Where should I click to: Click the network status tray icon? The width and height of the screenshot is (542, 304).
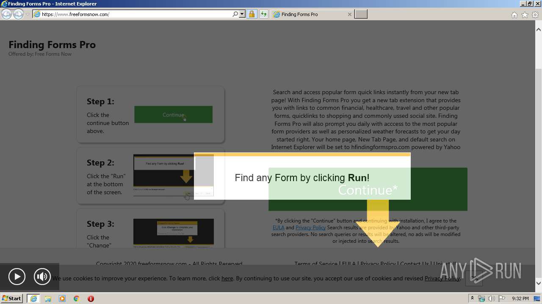point(481,299)
